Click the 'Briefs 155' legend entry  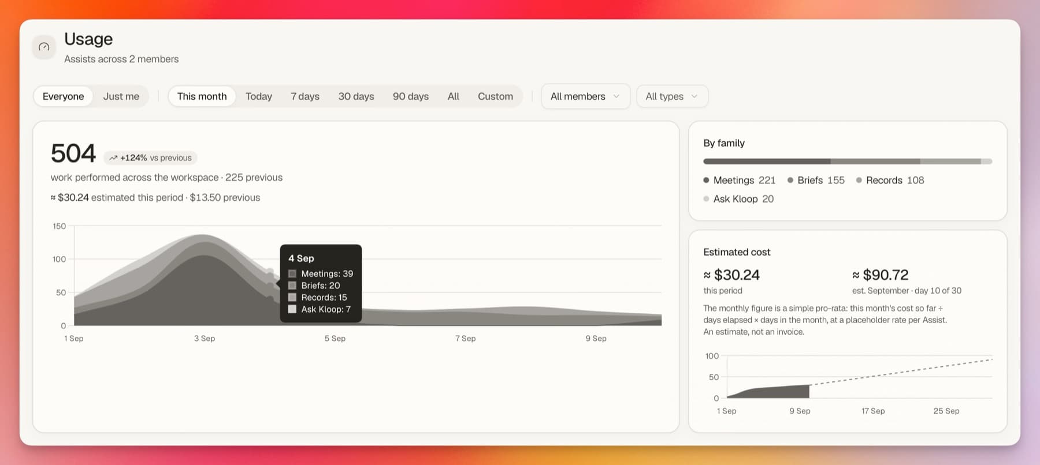816,180
